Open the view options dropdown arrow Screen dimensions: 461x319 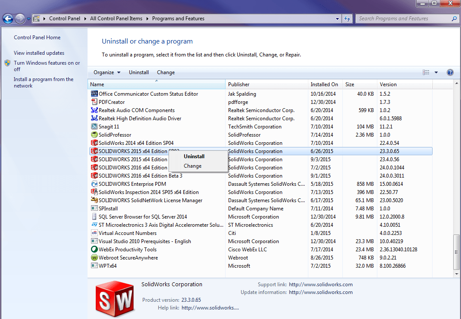(436, 72)
